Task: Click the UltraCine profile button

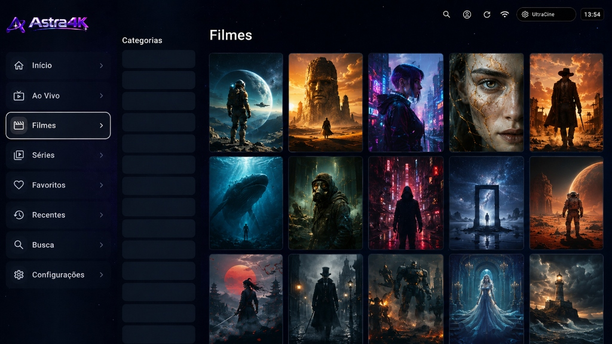Action: [546, 14]
